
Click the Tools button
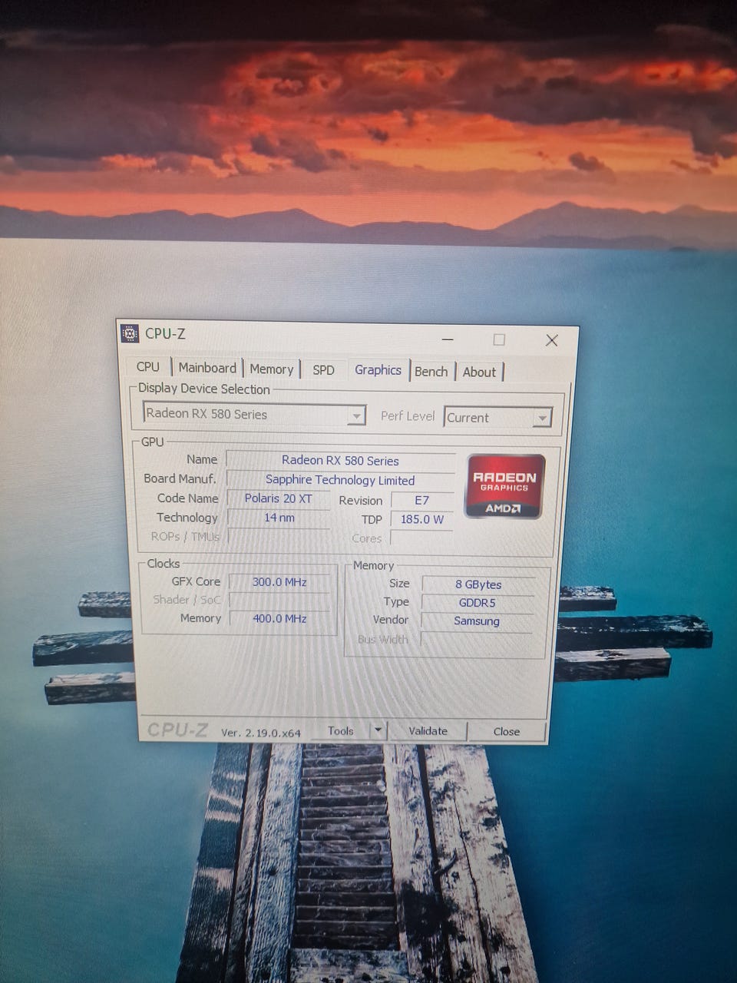(341, 730)
